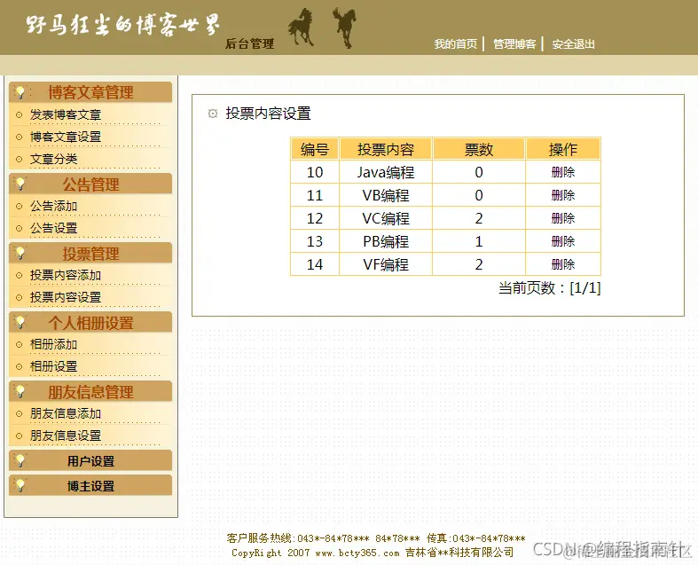This screenshot has height=565, width=698.
Task: Open 文章分类 in sidebar
Action: pyautogui.click(x=53, y=159)
